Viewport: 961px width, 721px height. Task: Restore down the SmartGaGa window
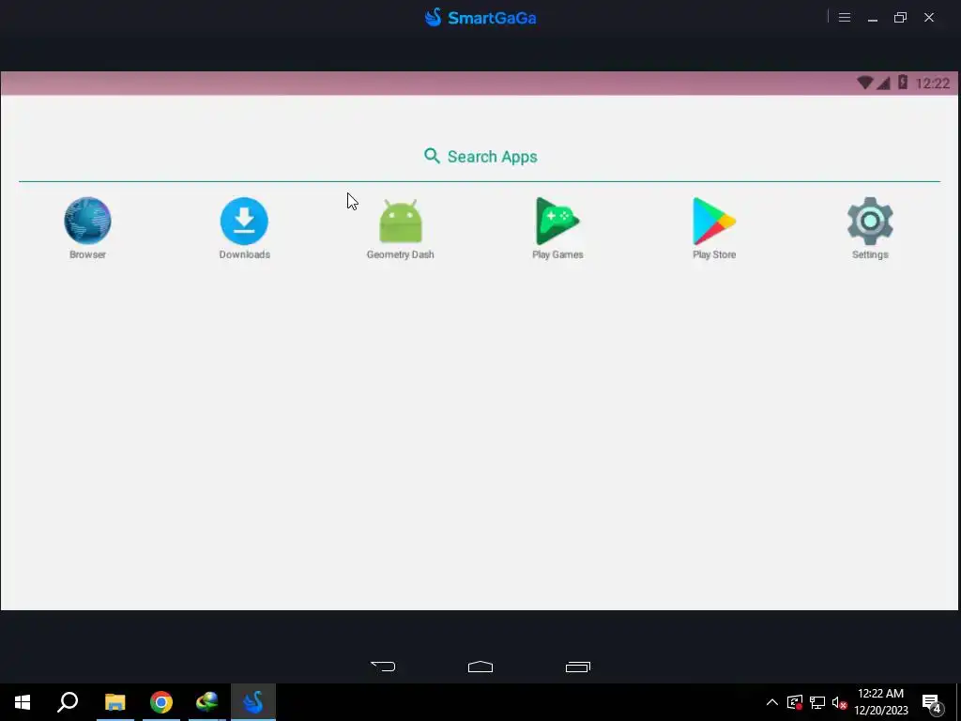click(900, 18)
